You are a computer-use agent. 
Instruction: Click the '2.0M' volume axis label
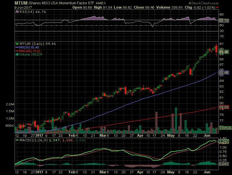(10, 104)
